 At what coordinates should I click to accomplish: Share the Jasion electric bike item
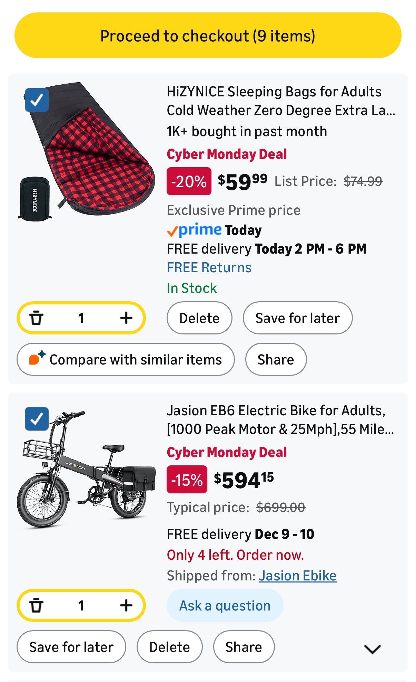coord(244,647)
